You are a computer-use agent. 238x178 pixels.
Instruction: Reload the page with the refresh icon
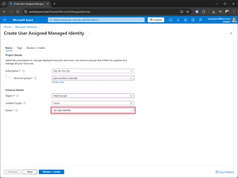pos(17,12)
